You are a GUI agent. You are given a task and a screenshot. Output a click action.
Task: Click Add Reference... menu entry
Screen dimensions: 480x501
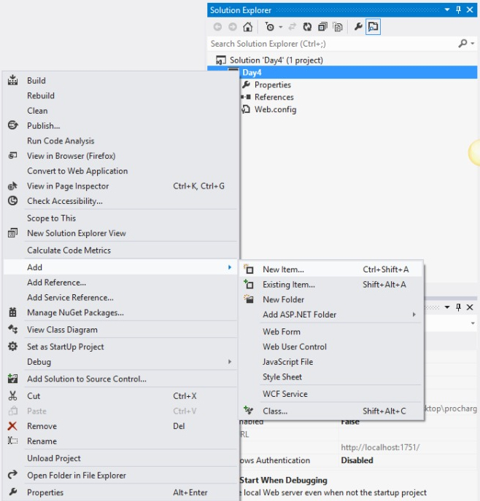pos(57,283)
